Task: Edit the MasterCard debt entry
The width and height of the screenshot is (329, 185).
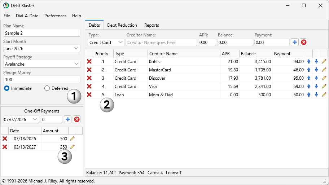Action: pyautogui.click(x=324, y=70)
